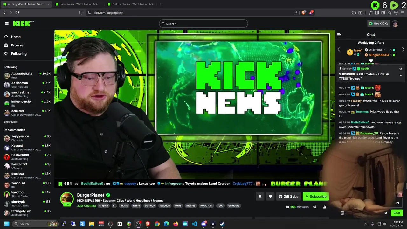Image resolution: width=407 pixels, height=229 pixels.
Task: Open influencercity followed channel
Action: (x=27, y=103)
